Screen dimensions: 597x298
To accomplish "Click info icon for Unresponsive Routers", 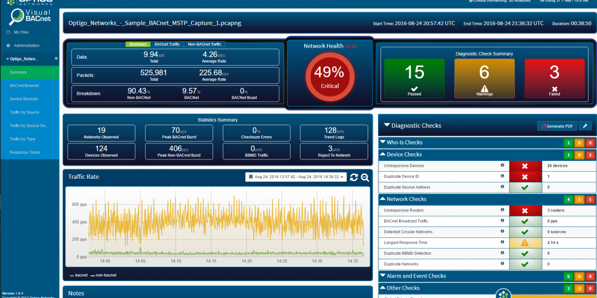I will [x=502, y=210].
